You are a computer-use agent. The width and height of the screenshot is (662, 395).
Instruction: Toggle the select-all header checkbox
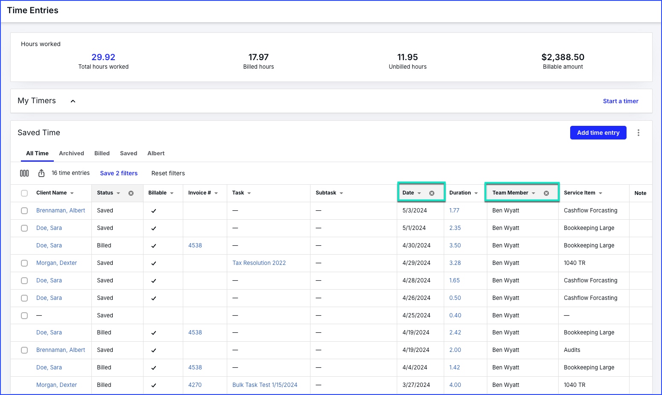click(24, 193)
